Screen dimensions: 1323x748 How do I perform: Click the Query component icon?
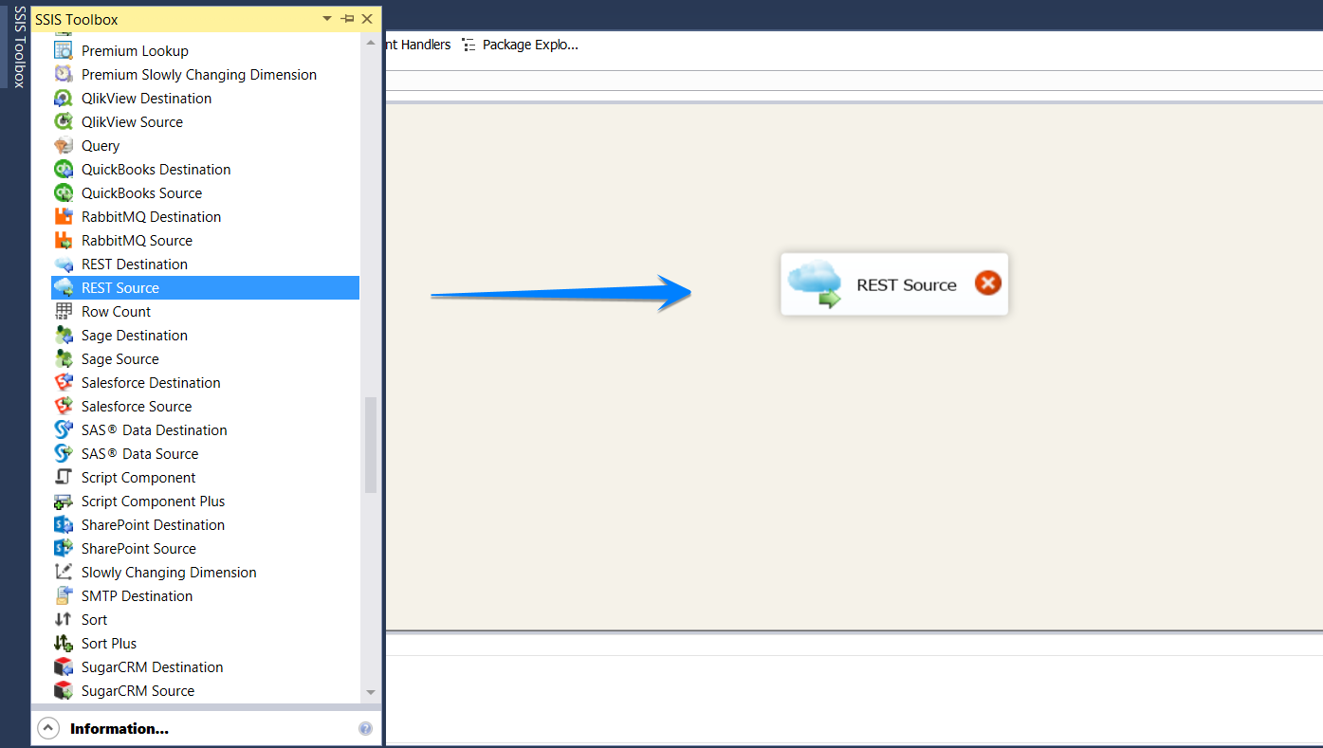pyautogui.click(x=64, y=146)
